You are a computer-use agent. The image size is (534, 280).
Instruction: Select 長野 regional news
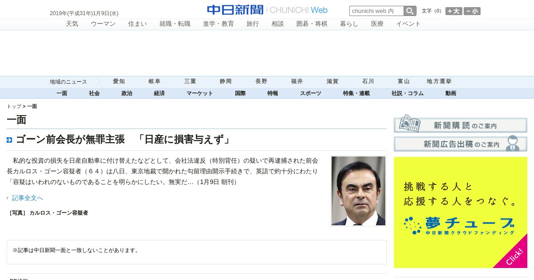click(x=261, y=82)
